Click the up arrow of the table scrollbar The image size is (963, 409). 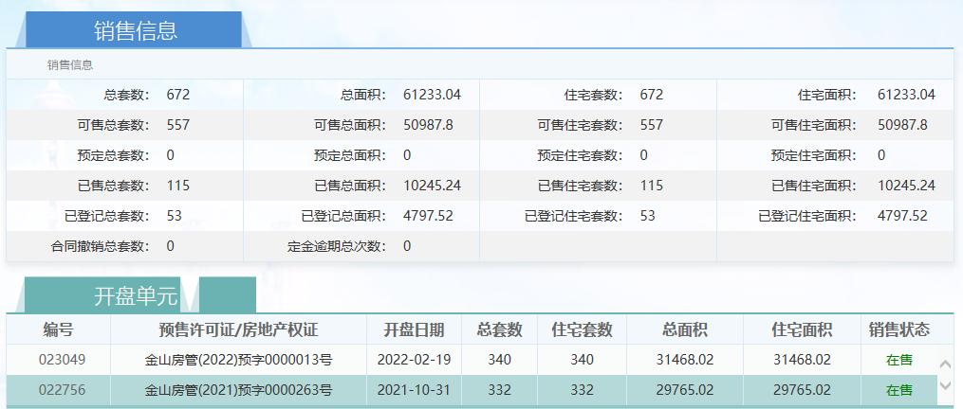946,365
